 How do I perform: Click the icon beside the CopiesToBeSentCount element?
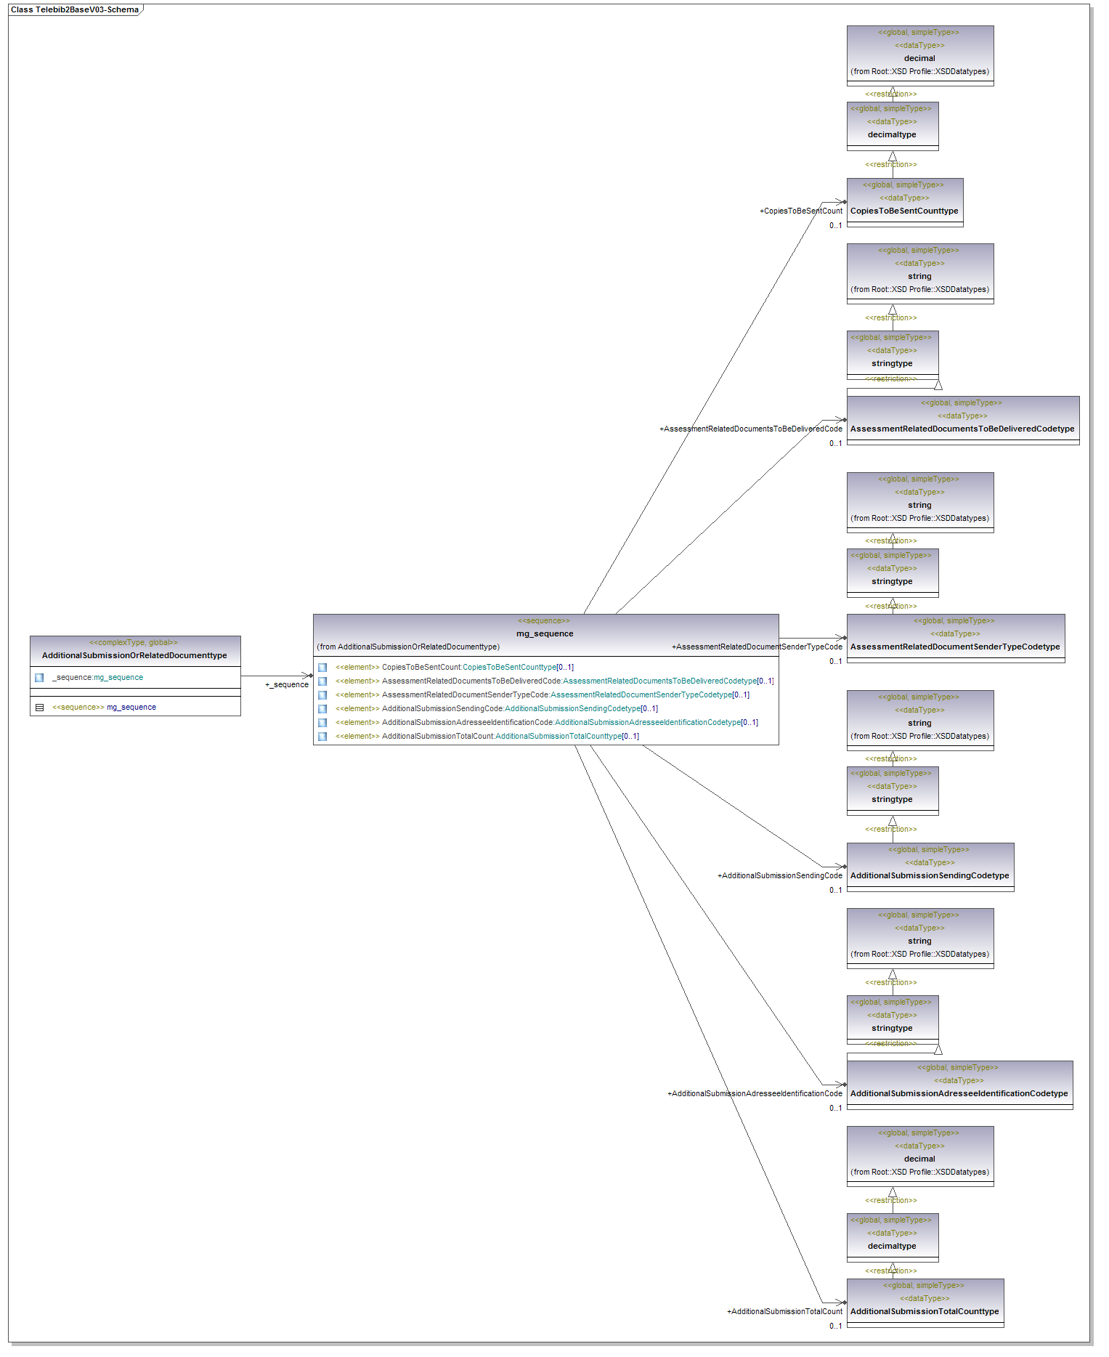tap(322, 668)
